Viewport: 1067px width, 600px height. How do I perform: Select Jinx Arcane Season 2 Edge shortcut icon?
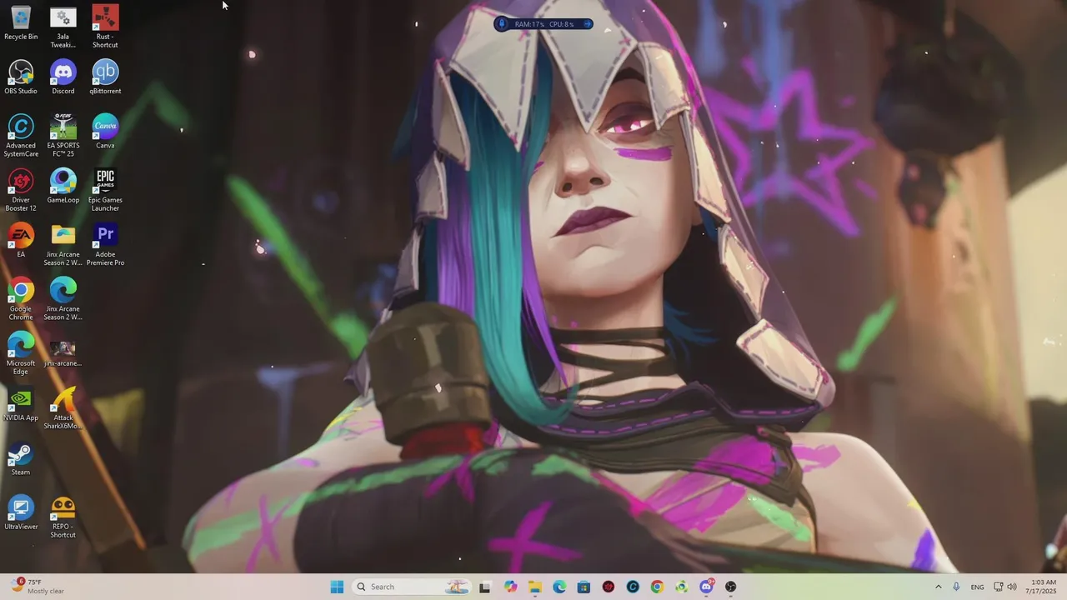coord(63,299)
